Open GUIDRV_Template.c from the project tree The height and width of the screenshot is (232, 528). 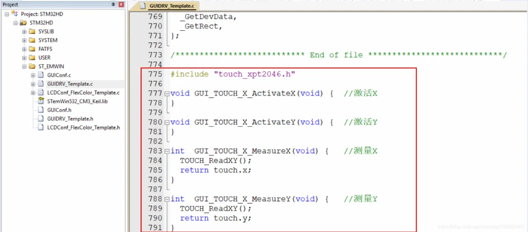point(70,84)
